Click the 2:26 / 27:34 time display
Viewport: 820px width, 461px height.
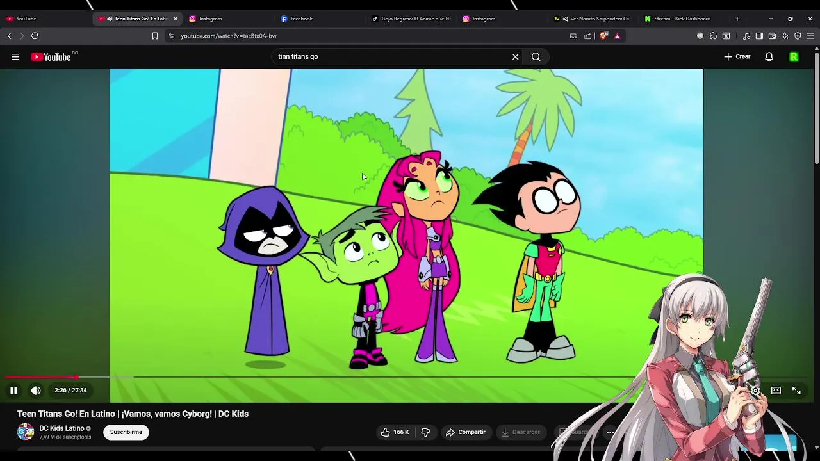tap(70, 390)
